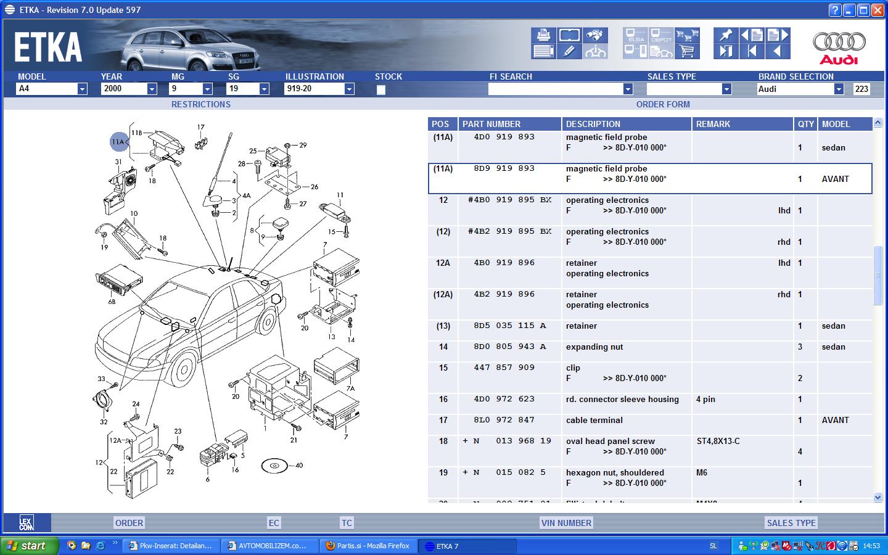Image resolution: width=888 pixels, height=555 pixels.
Task: Switch to Partis.si Mozilla Firefox taskbar item
Action: 368,546
